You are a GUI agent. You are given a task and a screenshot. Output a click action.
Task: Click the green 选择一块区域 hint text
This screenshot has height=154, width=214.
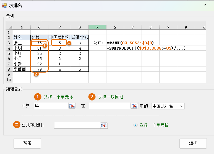coord(111,97)
